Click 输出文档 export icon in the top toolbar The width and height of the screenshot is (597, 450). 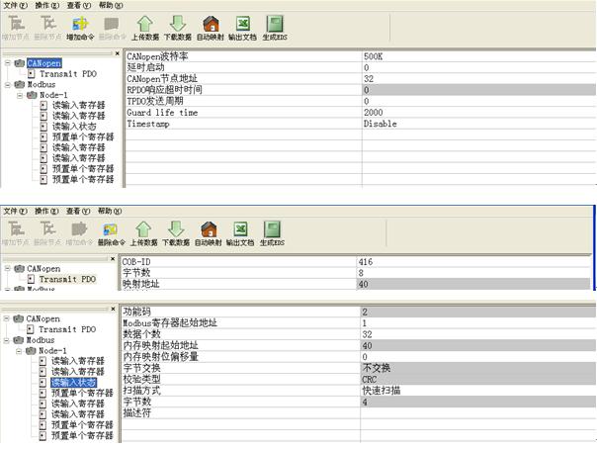pos(241,25)
